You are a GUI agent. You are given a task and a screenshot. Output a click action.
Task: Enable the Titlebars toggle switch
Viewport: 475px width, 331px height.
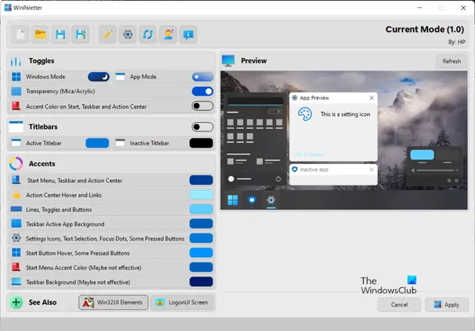(x=202, y=127)
